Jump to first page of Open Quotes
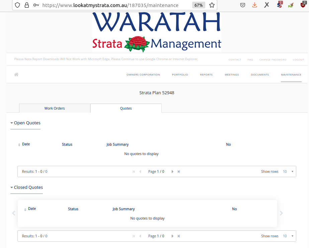The width and height of the screenshot is (309, 248). [134, 171]
